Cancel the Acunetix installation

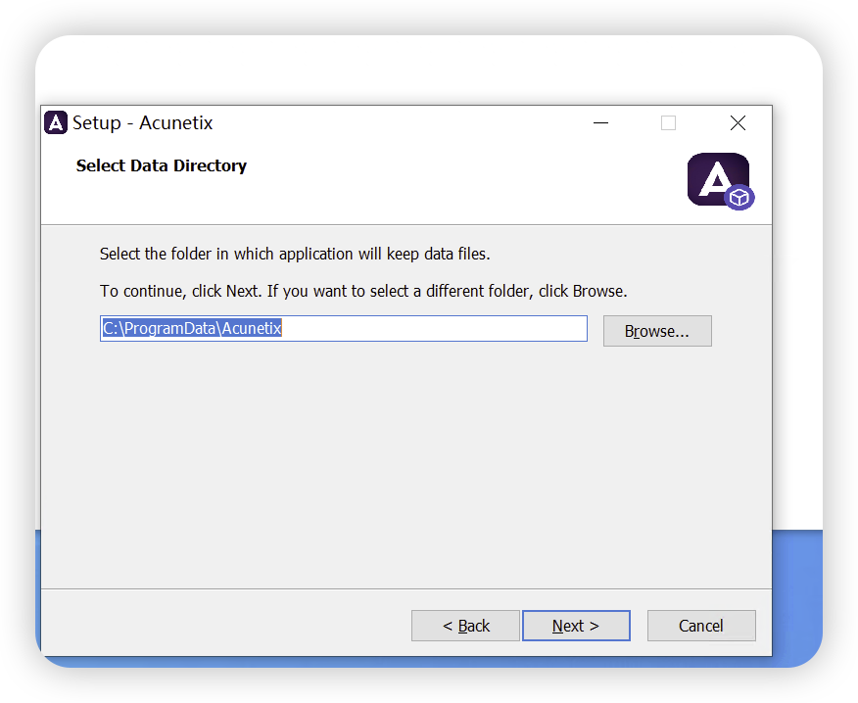click(701, 626)
